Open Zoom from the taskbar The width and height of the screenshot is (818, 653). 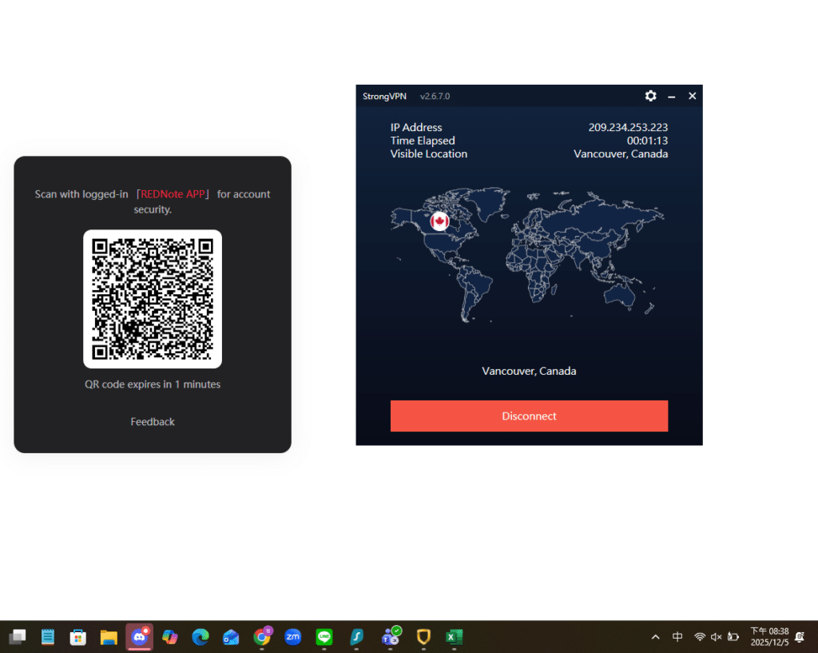point(293,637)
